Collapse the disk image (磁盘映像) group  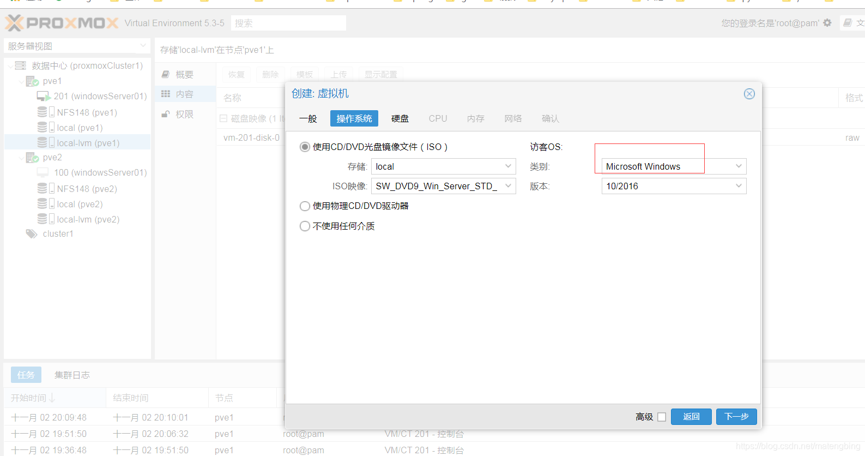tap(223, 118)
